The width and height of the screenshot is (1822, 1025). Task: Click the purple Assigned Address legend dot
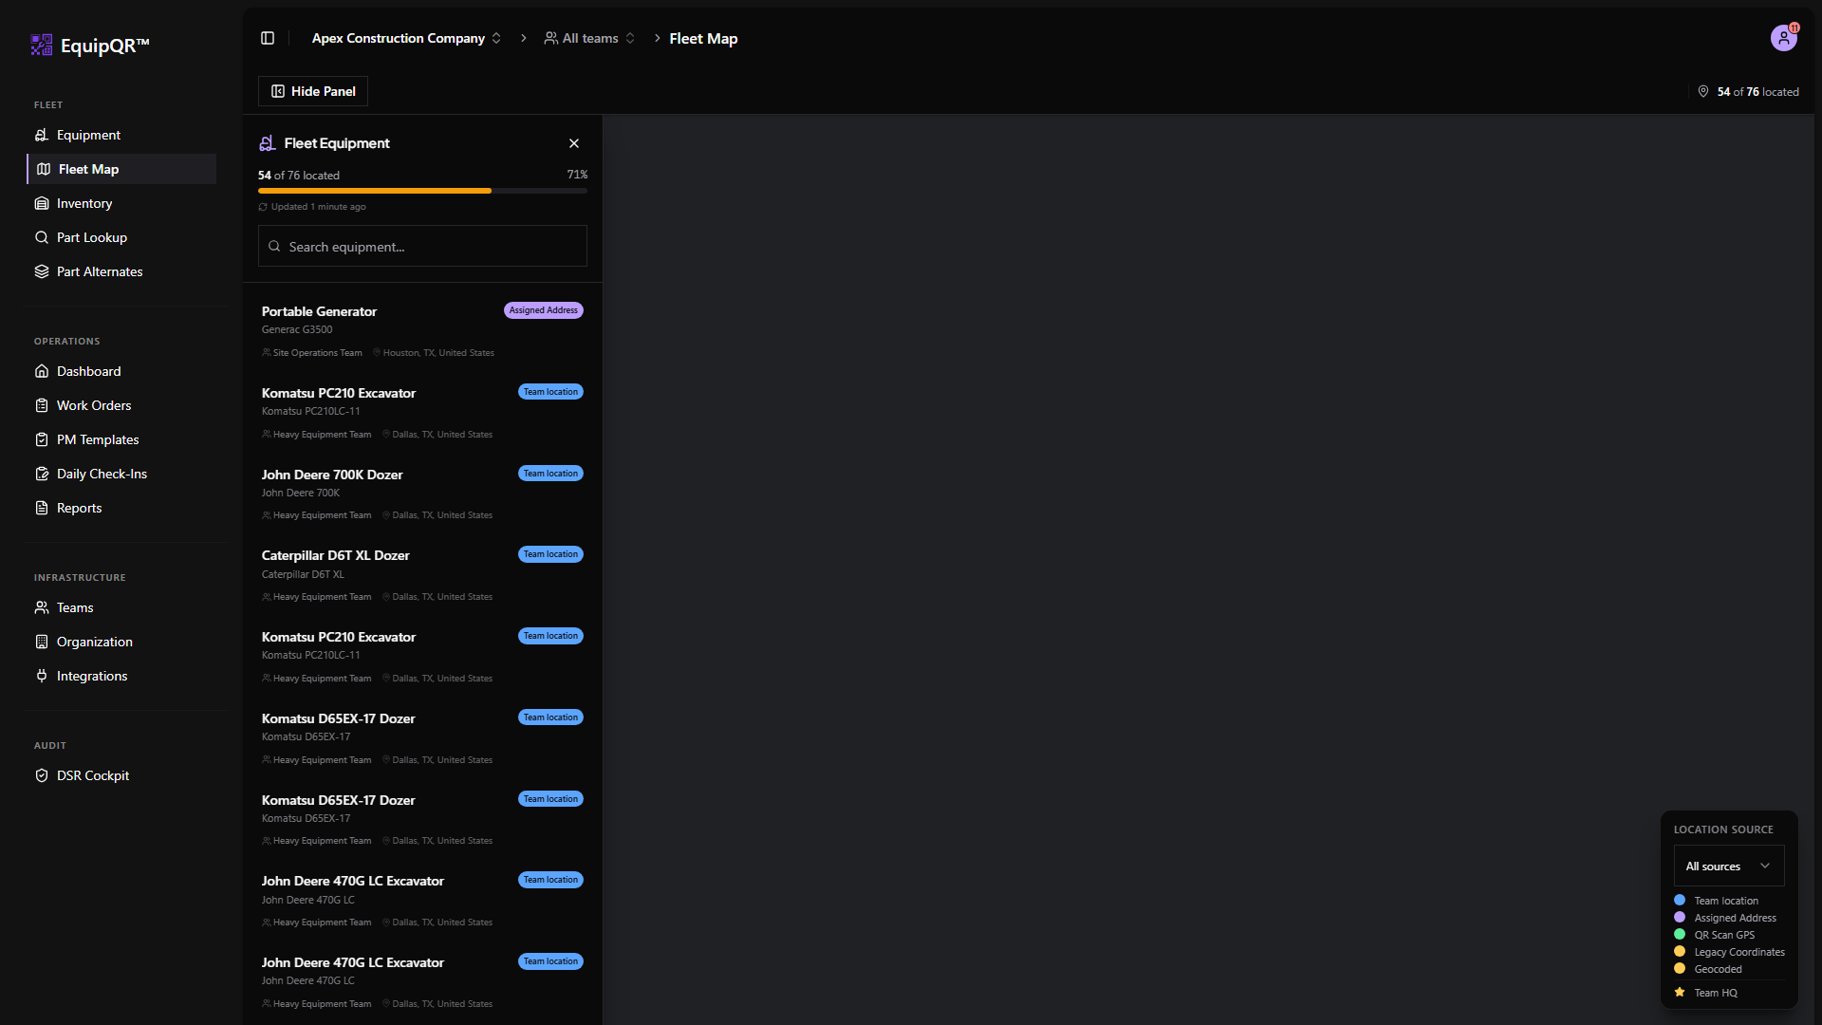(x=1680, y=917)
